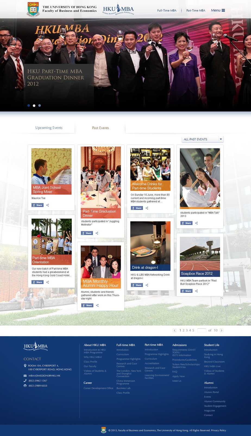Image resolution: width=251 pixels, height=436 pixels.
Task: Go to next page with right arrow
Action: tap(222, 330)
